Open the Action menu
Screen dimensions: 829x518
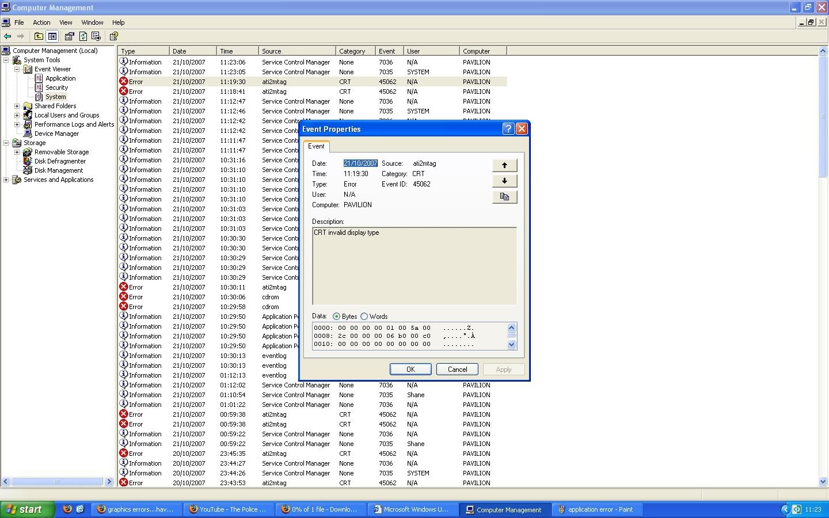coord(41,22)
